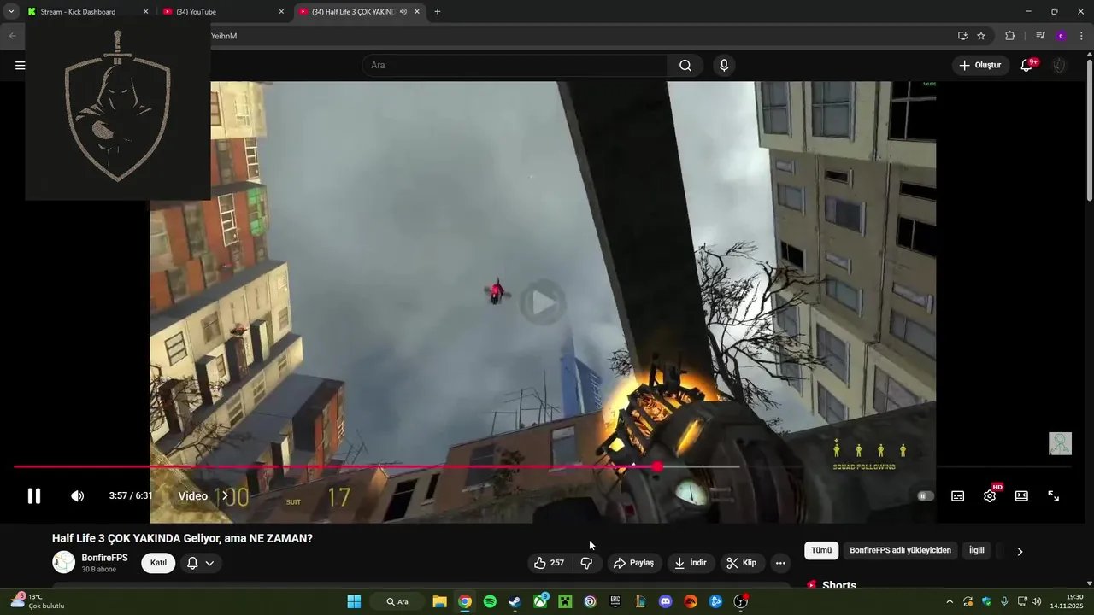This screenshot has width=1094, height=615.
Task: Select the İlgili filter chip
Action: point(976,551)
